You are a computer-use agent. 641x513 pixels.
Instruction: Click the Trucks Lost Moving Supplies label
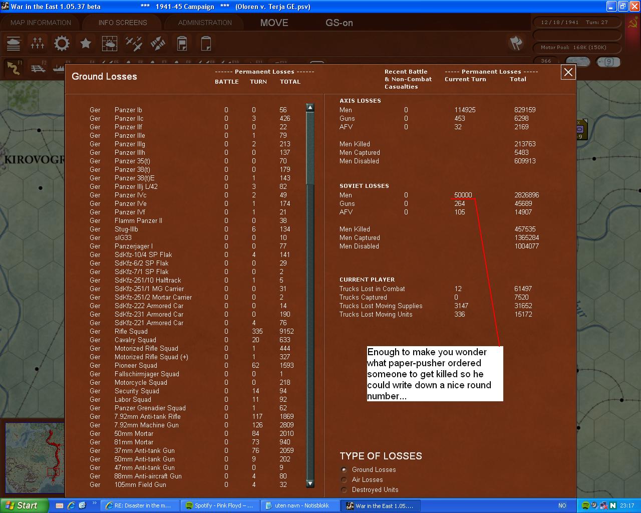[381, 306]
